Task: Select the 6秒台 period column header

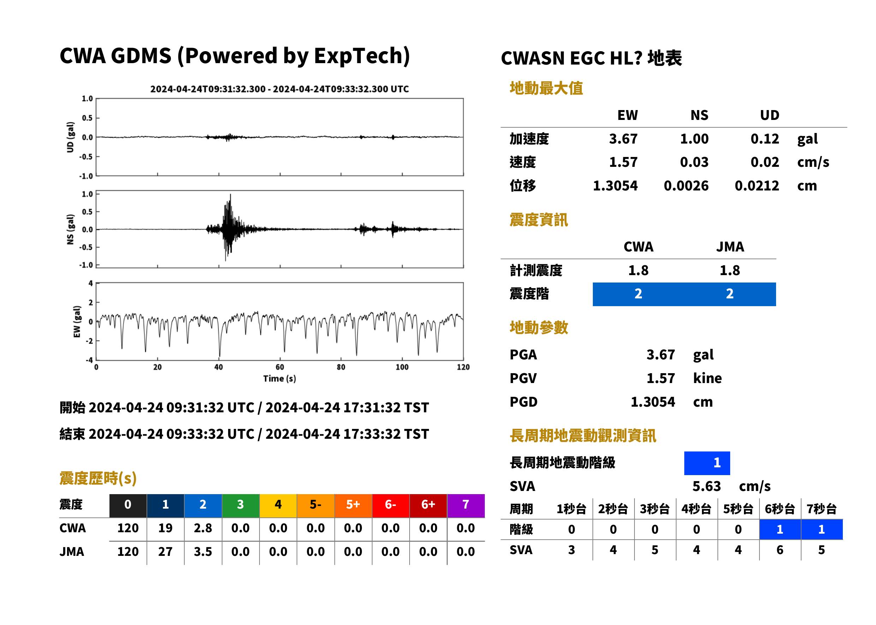Action: point(780,509)
